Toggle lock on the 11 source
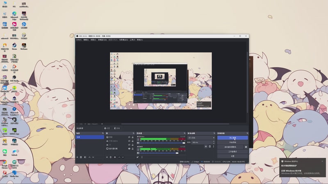The height and width of the screenshot is (184, 328). point(132,145)
